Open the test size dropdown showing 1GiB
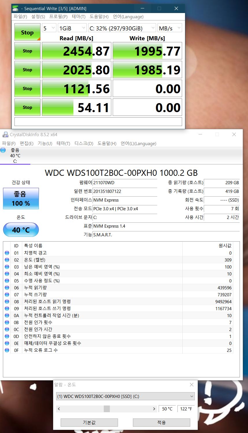The height and width of the screenshot is (433, 248). click(72, 28)
